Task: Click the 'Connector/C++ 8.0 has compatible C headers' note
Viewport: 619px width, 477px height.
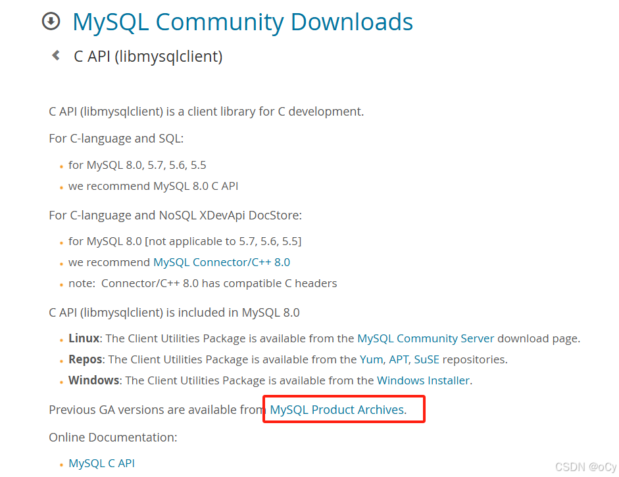Action: pyautogui.click(x=203, y=283)
